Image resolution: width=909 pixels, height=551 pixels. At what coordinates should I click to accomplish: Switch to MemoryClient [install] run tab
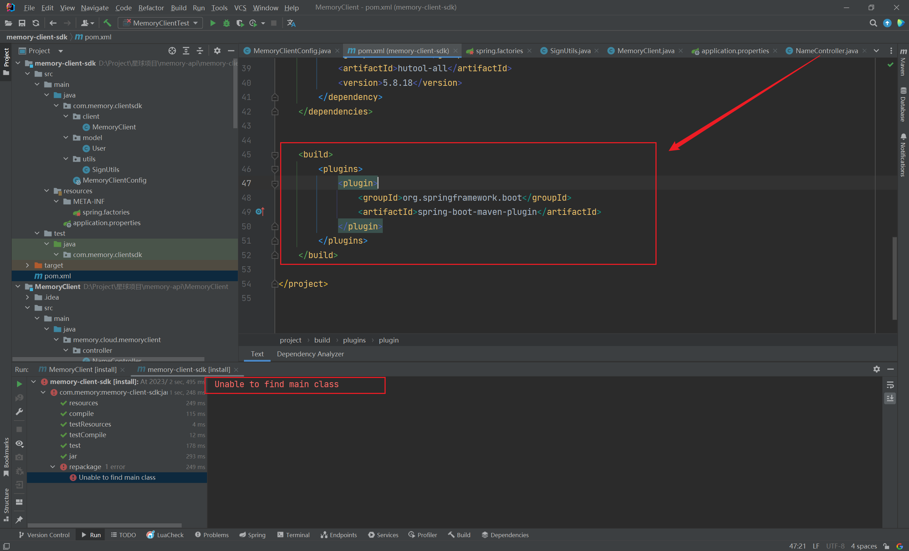(83, 369)
